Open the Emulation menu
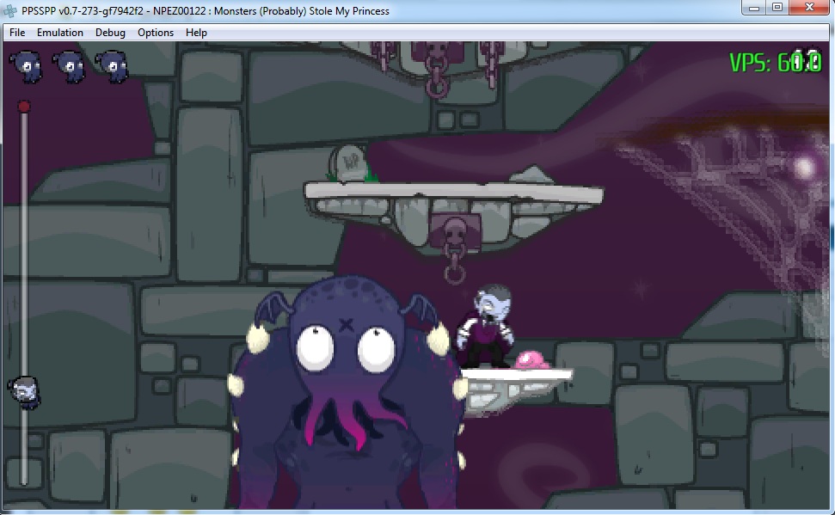The image size is (835, 515). point(60,33)
